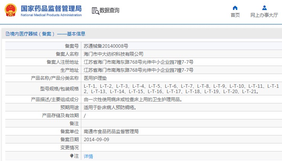The width and height of the screenshot is (282, 161).
Task: Click the 预期用途 row label
Action: (x=69, y=107)
